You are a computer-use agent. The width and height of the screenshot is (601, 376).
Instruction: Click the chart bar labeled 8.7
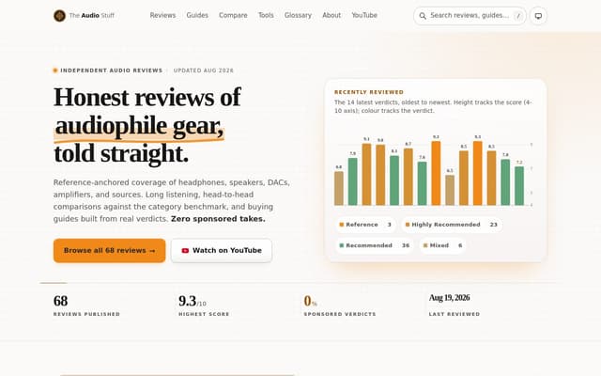[408, 177]
